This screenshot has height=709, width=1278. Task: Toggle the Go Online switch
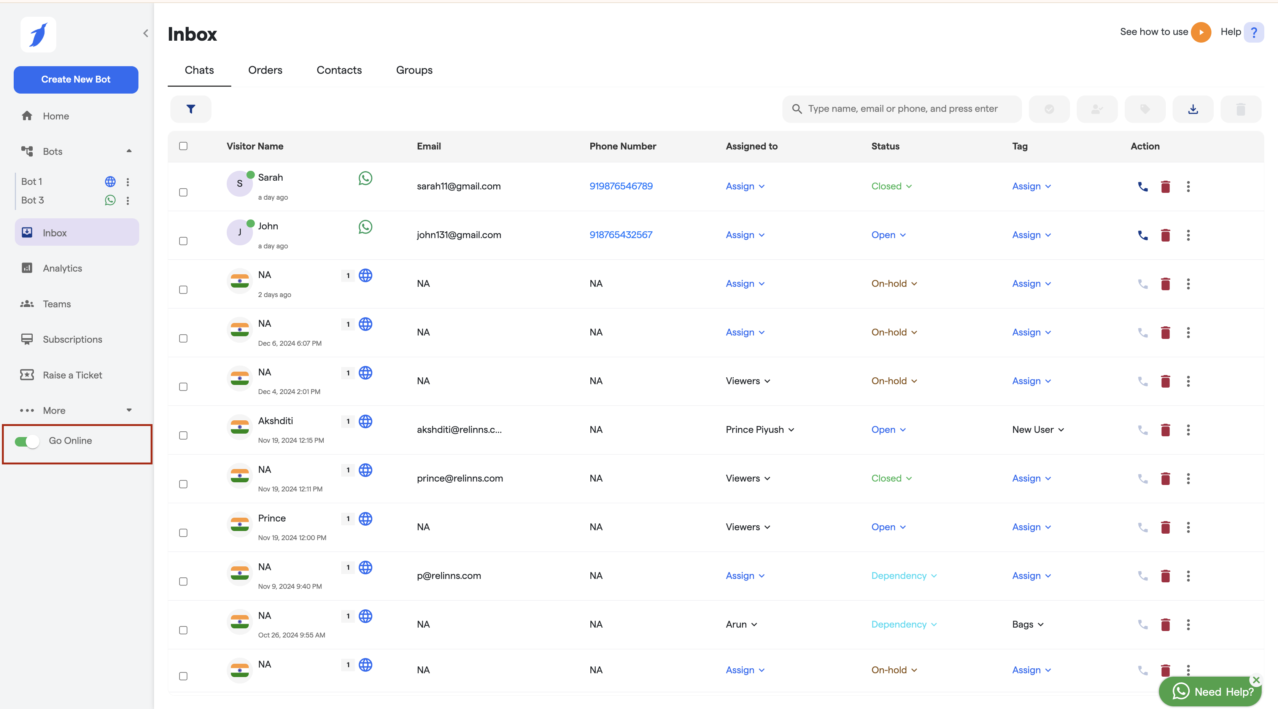pos(27,441)
